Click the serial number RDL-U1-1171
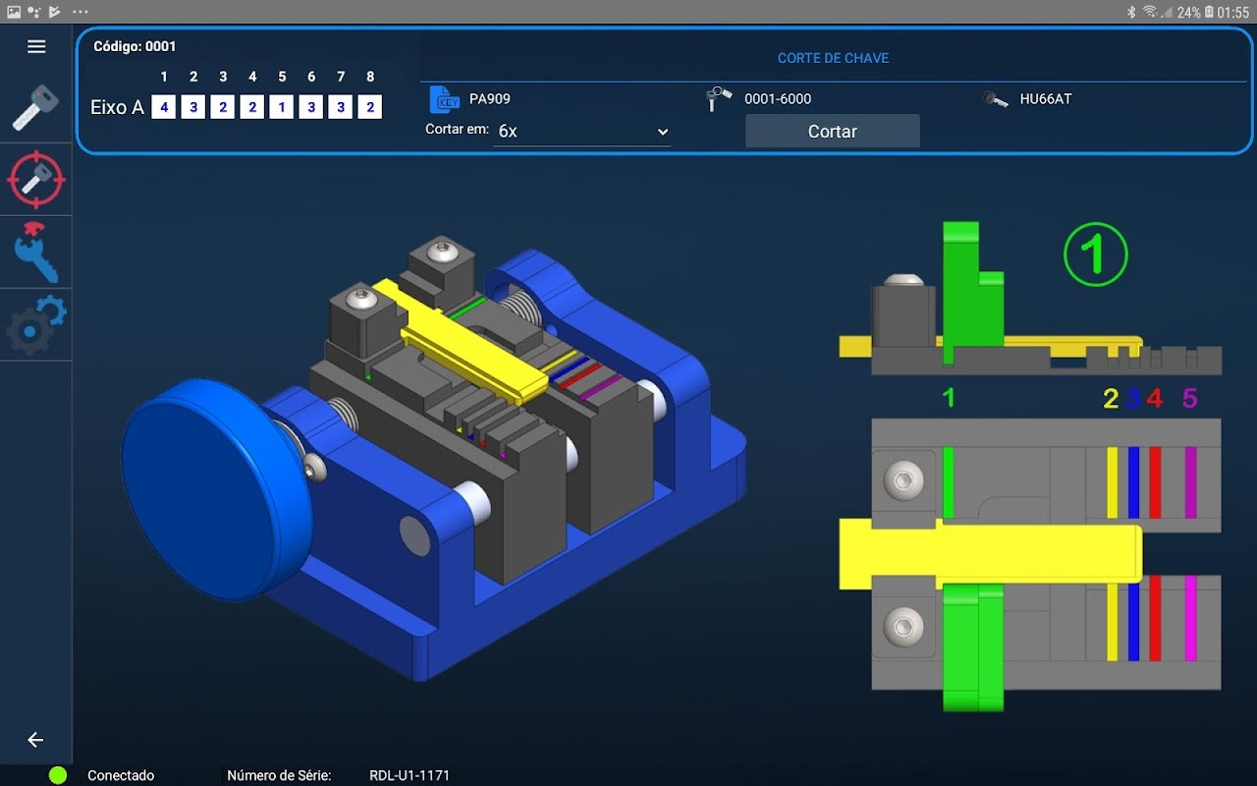The image size is (1257, 786). pos(410,775)
